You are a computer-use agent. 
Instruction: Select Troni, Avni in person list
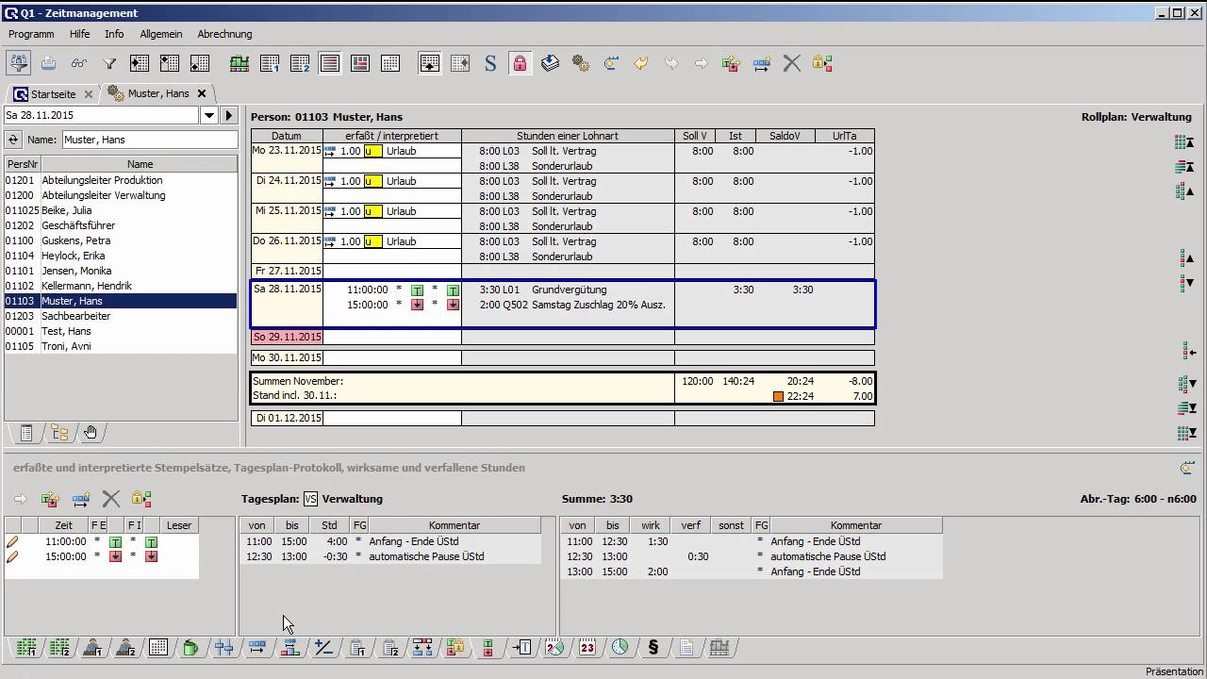(x=121, y=346)
